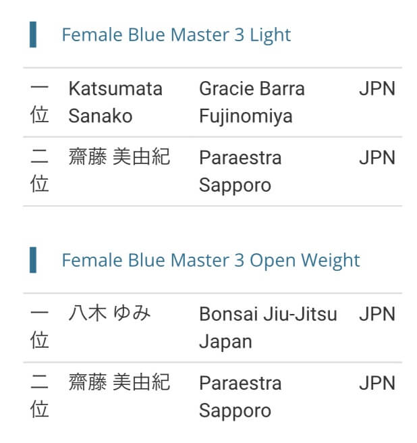The height and width of the screenshot is (443, 417).
Task: Select the name 八木 ゆみ
Action: pyautogui.click(x=109, y=314)
